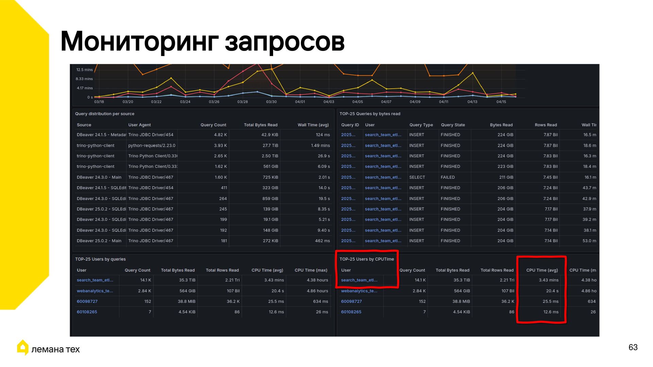
Task: Click CPU Time (avg) header in CPUTime panel
Action: 542,270
